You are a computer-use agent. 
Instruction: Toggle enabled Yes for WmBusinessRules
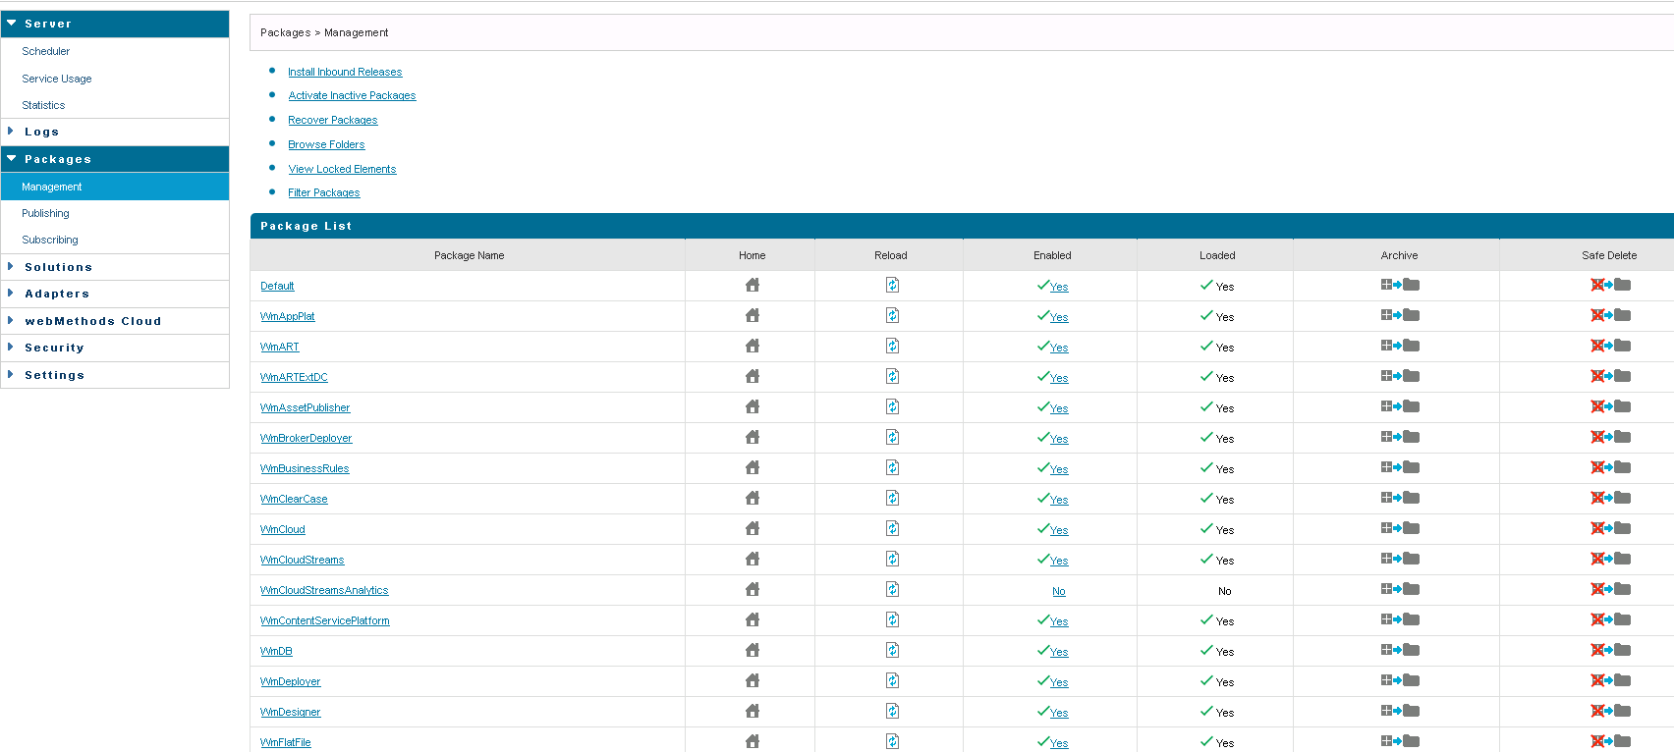[1059, 469]
